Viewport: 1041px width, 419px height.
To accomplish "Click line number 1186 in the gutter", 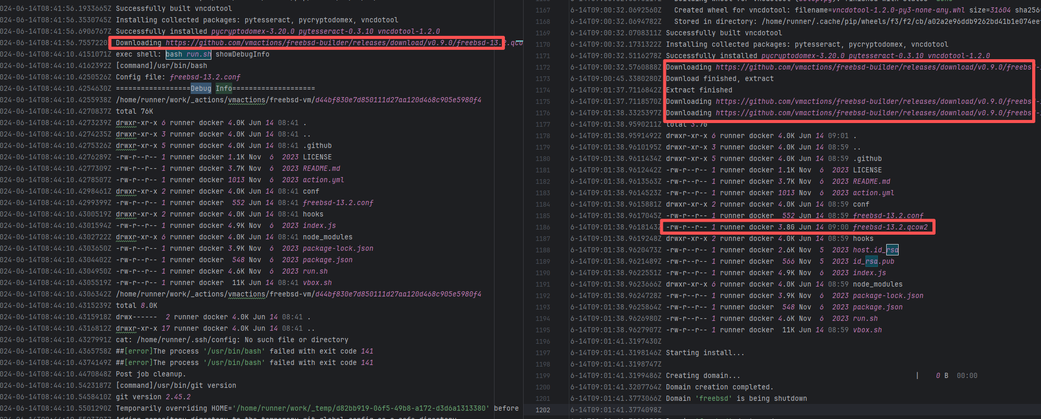I will coord(543,227).
